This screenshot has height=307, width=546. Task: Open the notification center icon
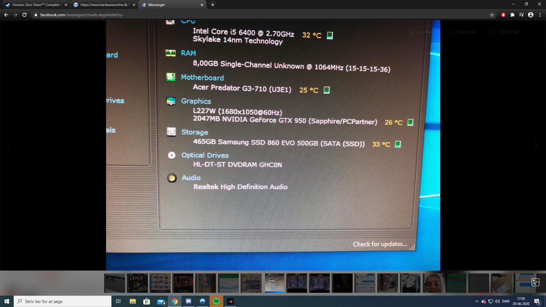537,301
